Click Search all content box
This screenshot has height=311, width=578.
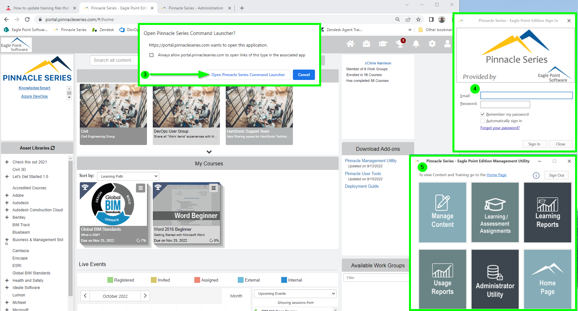click(x=114, y=60)
